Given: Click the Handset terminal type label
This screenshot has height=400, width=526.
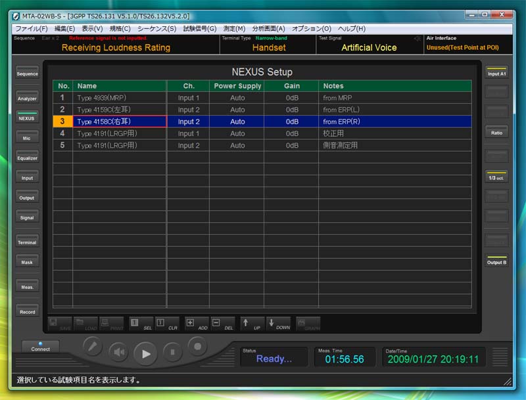Looking at the screenshot, I should coord(269,47).
